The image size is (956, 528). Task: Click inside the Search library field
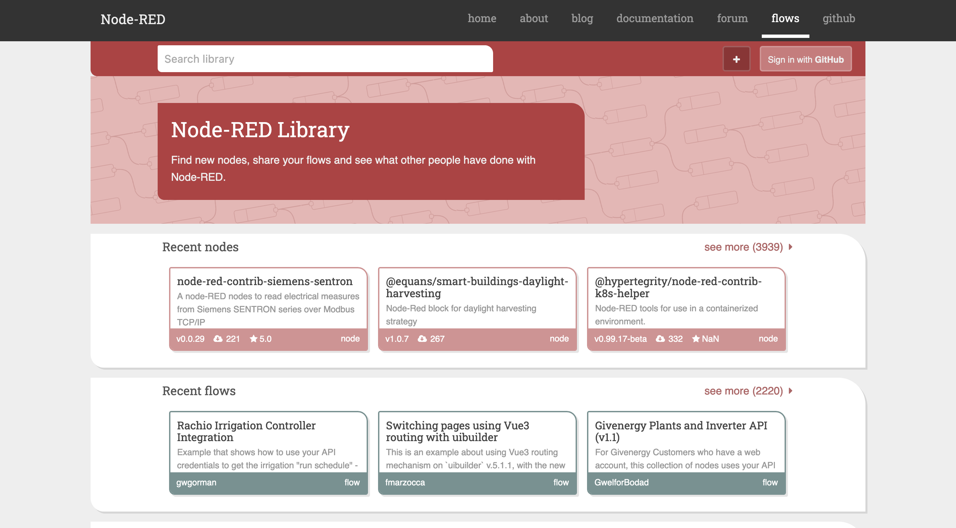click(x=325, y=59)
